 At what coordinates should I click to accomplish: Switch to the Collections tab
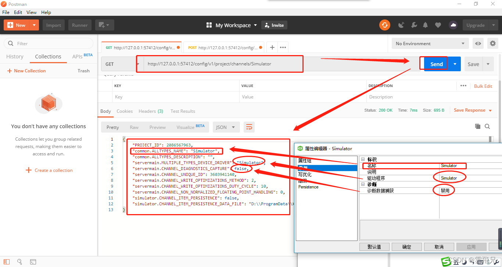point(48,57)
